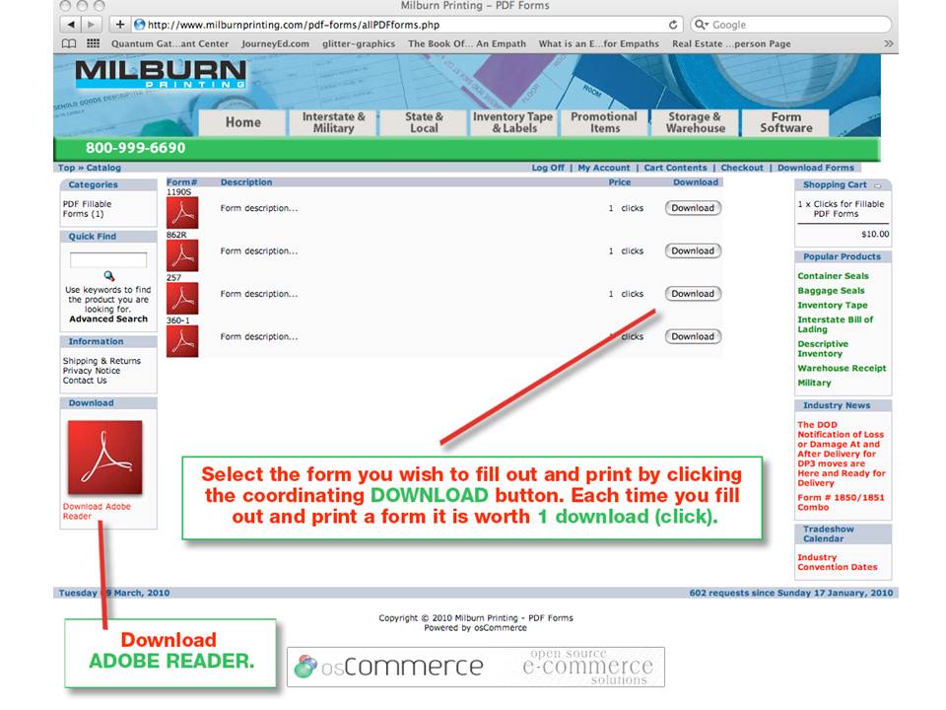Click the address bar URL field
This screenshot has width=946, height=710.
point(398,25)
